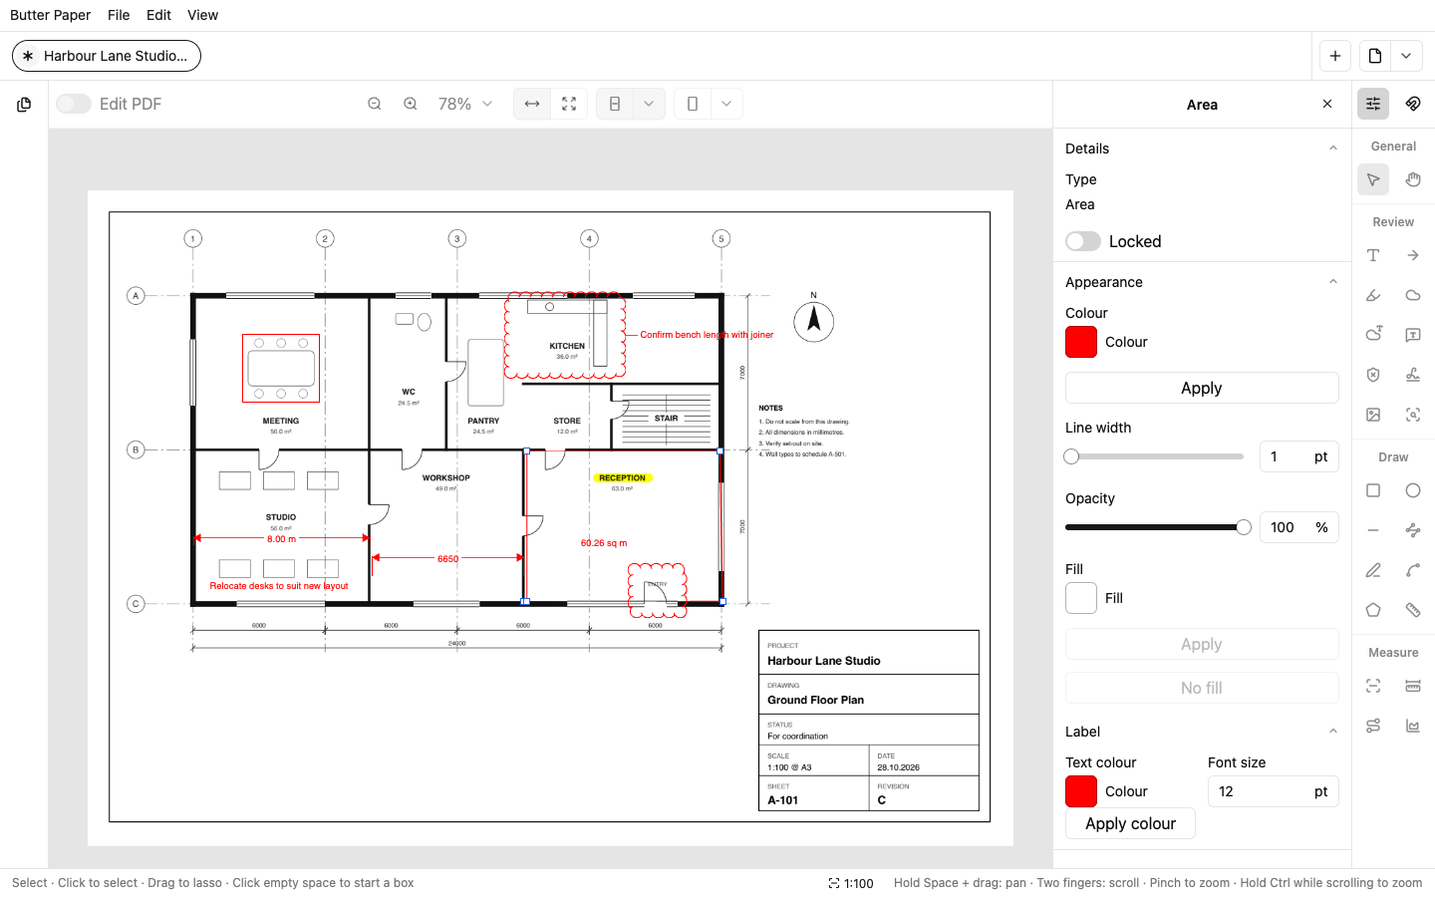
Task: Add a new tab with plus button
Action: point(1335,56)
